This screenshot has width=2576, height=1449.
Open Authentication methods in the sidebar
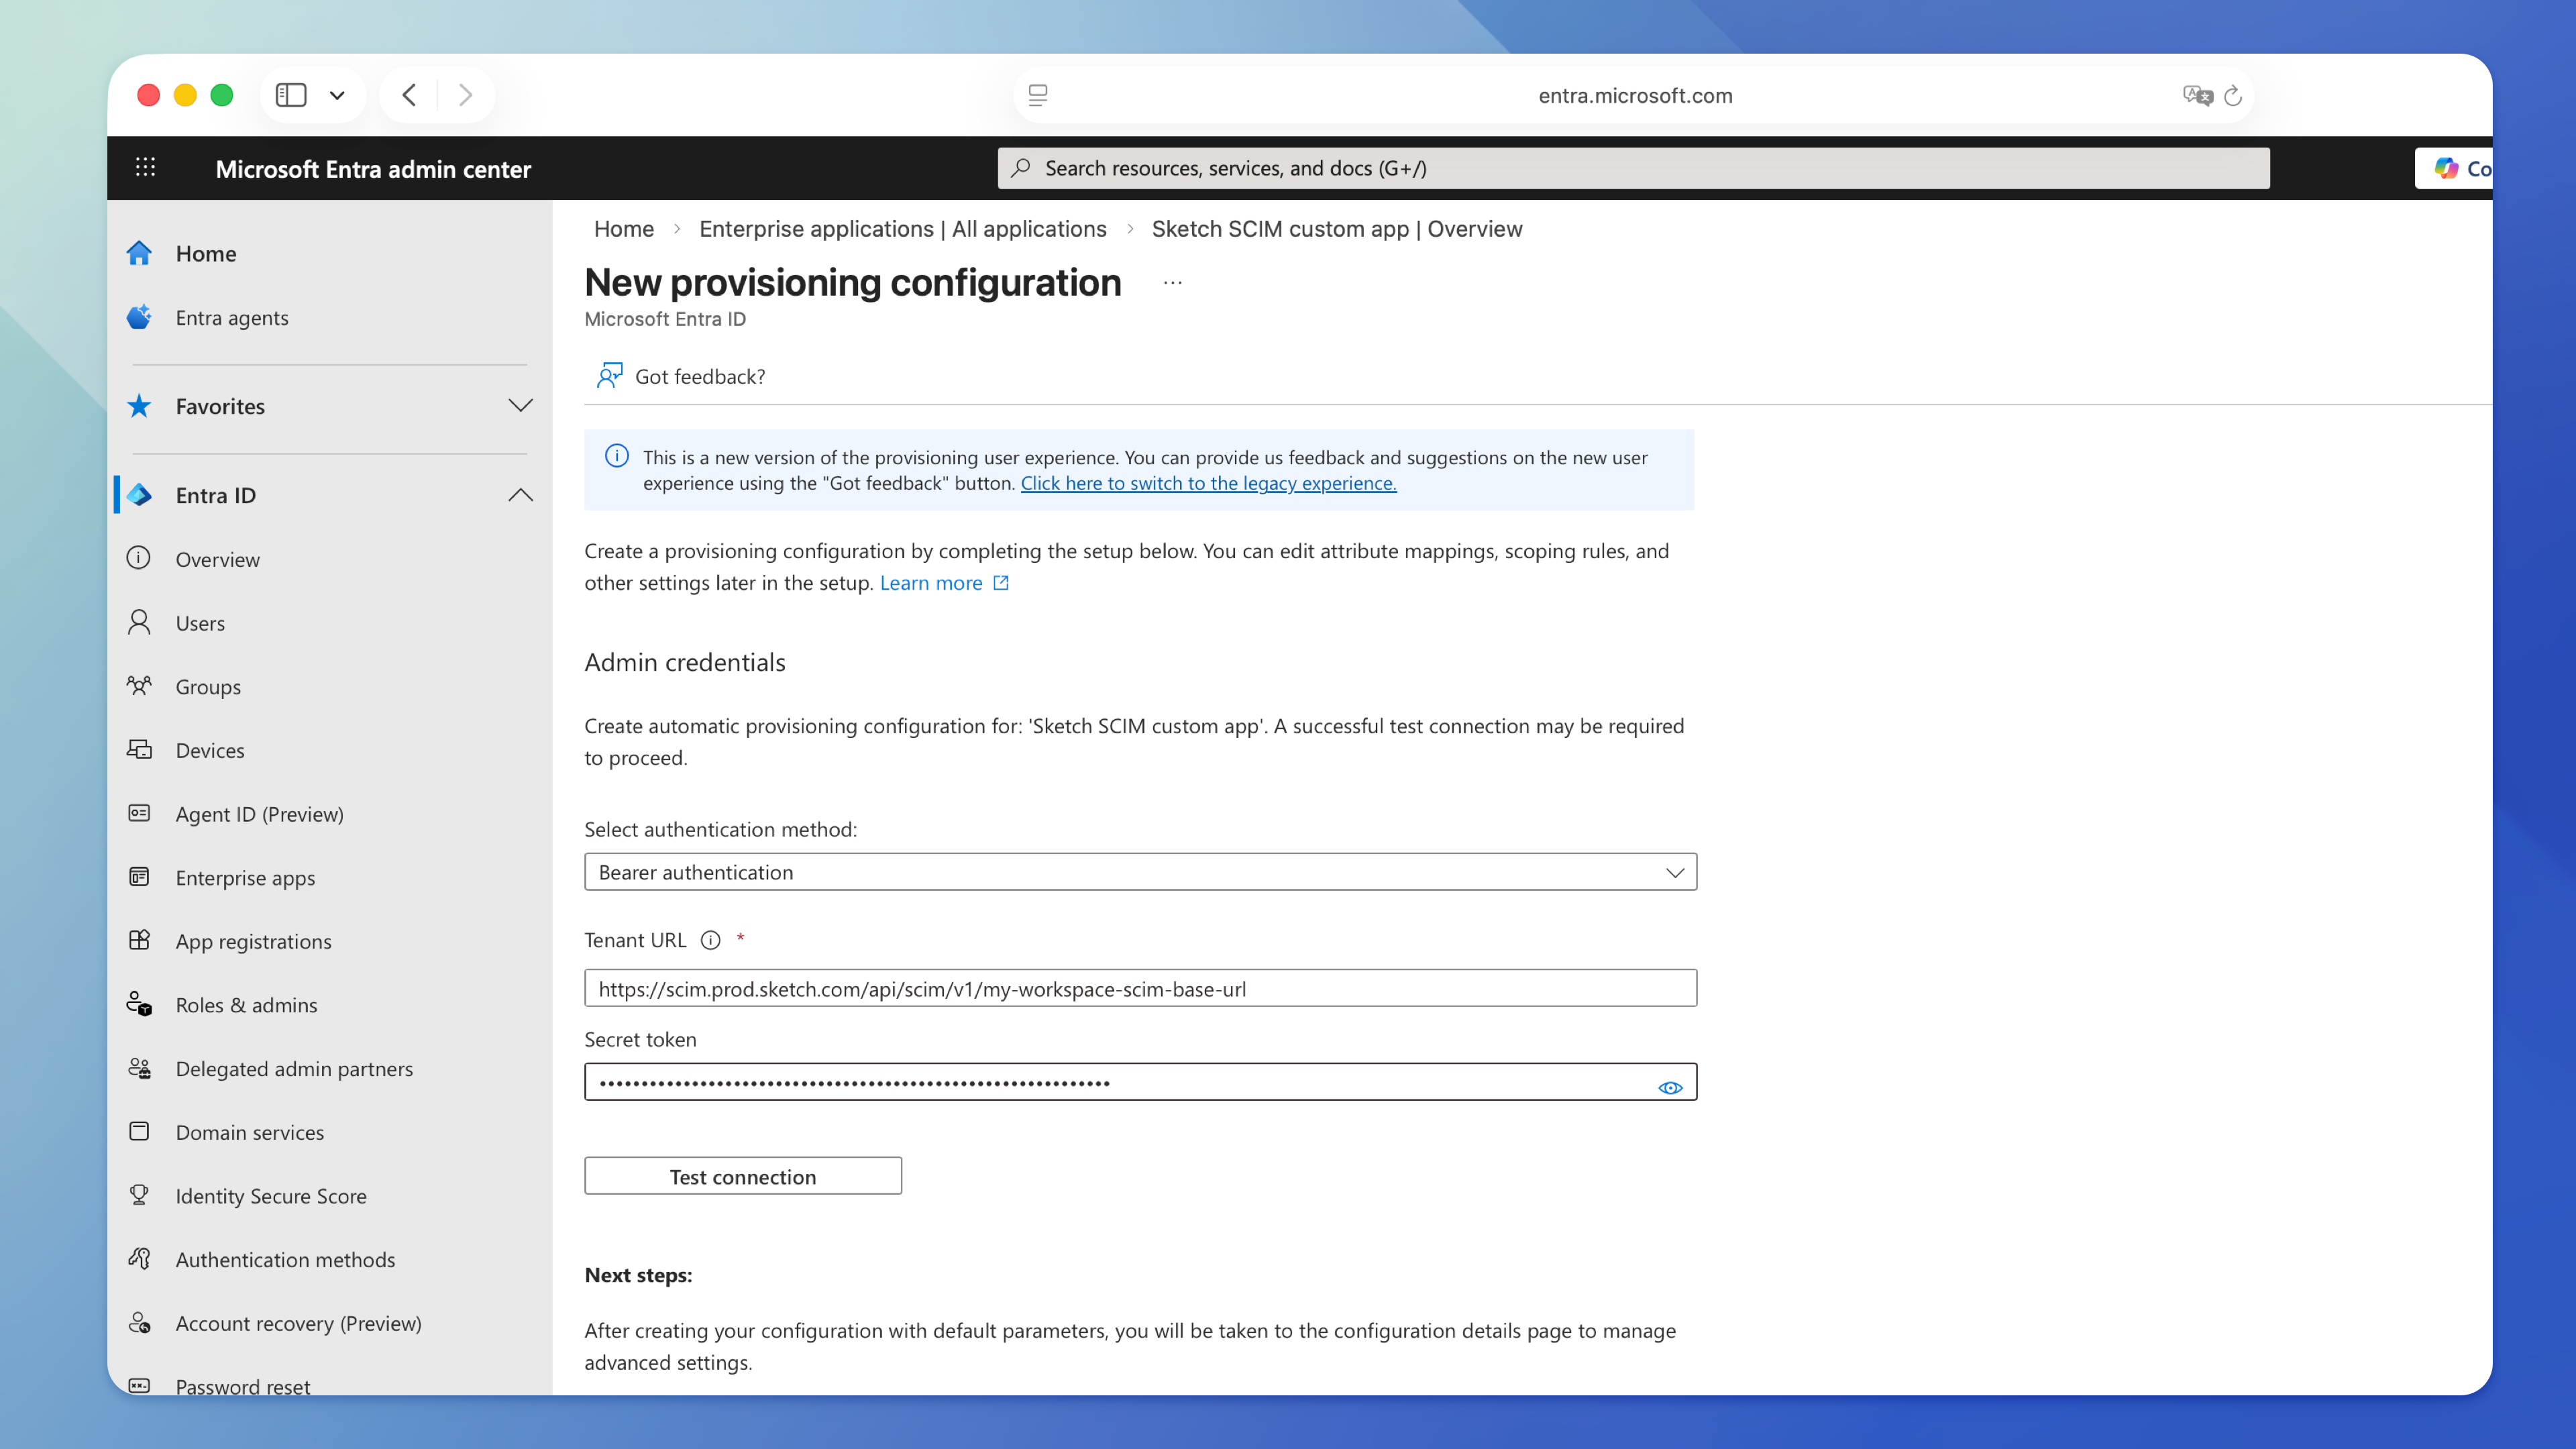point(285,1260)
